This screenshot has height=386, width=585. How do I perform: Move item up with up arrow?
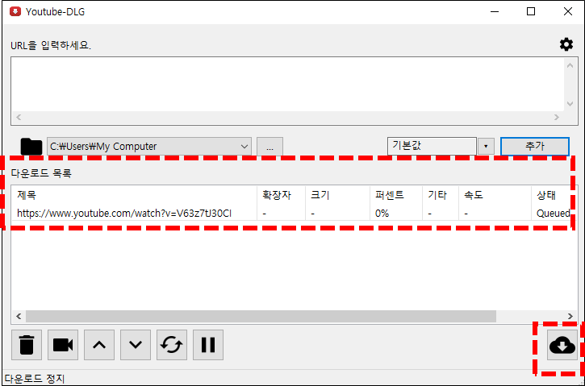[x=99, y=345]
